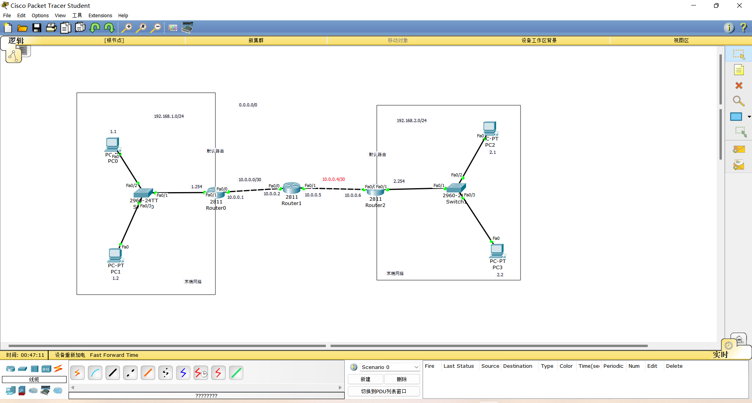The width and height of the screenshot is (752, 403).
Task: Click the scenario information i icon
Action: (x=354, y=367)
